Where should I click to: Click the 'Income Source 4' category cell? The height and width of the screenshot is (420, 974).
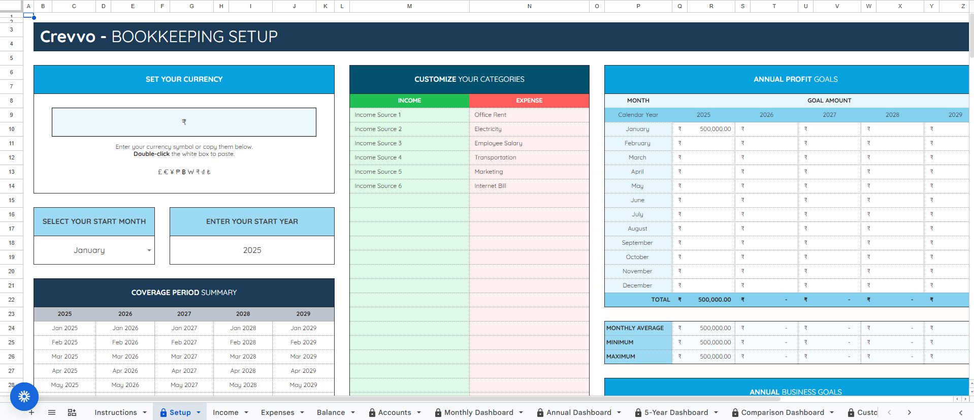[x=409, y=157]
